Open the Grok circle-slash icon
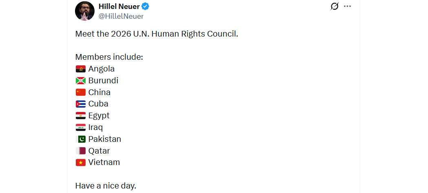This screenshot has width=428, height=193. pos(334,6)
